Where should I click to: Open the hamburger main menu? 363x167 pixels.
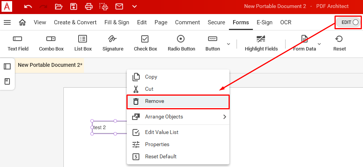click(8, 22)
